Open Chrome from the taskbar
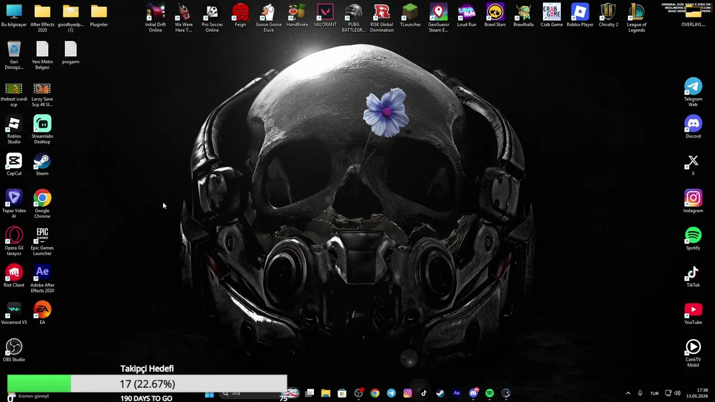Screen dimensions: 715x402 click(375, 394)
